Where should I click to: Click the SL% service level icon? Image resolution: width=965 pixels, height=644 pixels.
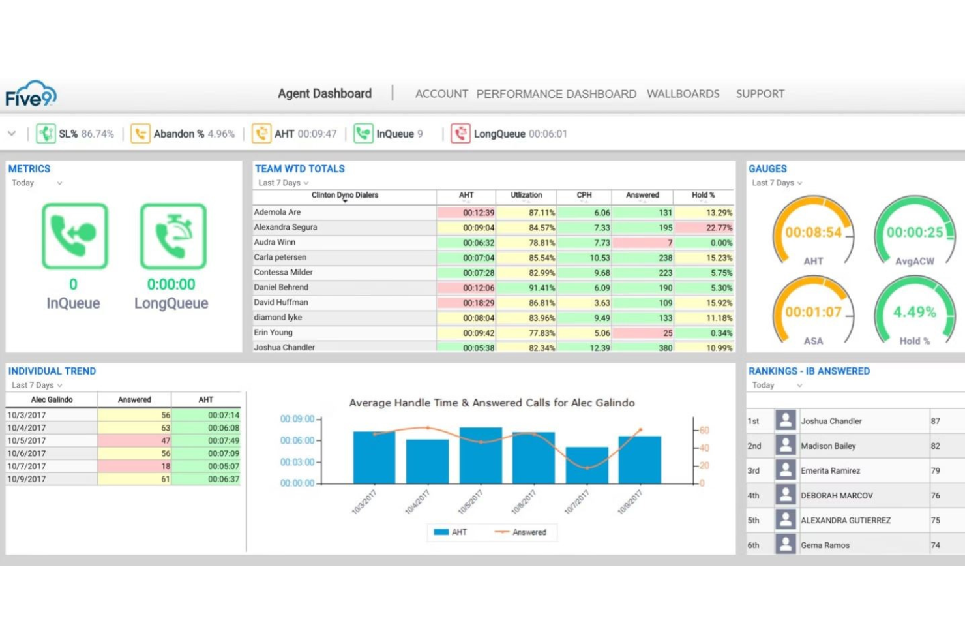coord(46,133)
